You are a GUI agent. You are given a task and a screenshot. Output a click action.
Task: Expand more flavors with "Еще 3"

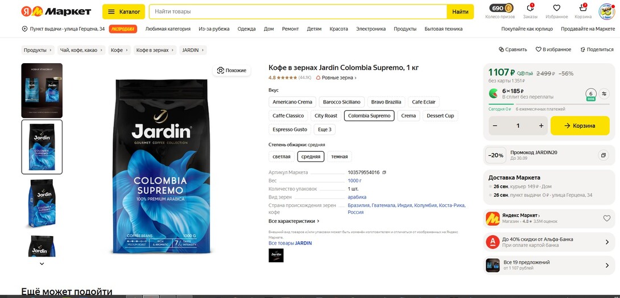pyautogui.click(x=325, y=130)
